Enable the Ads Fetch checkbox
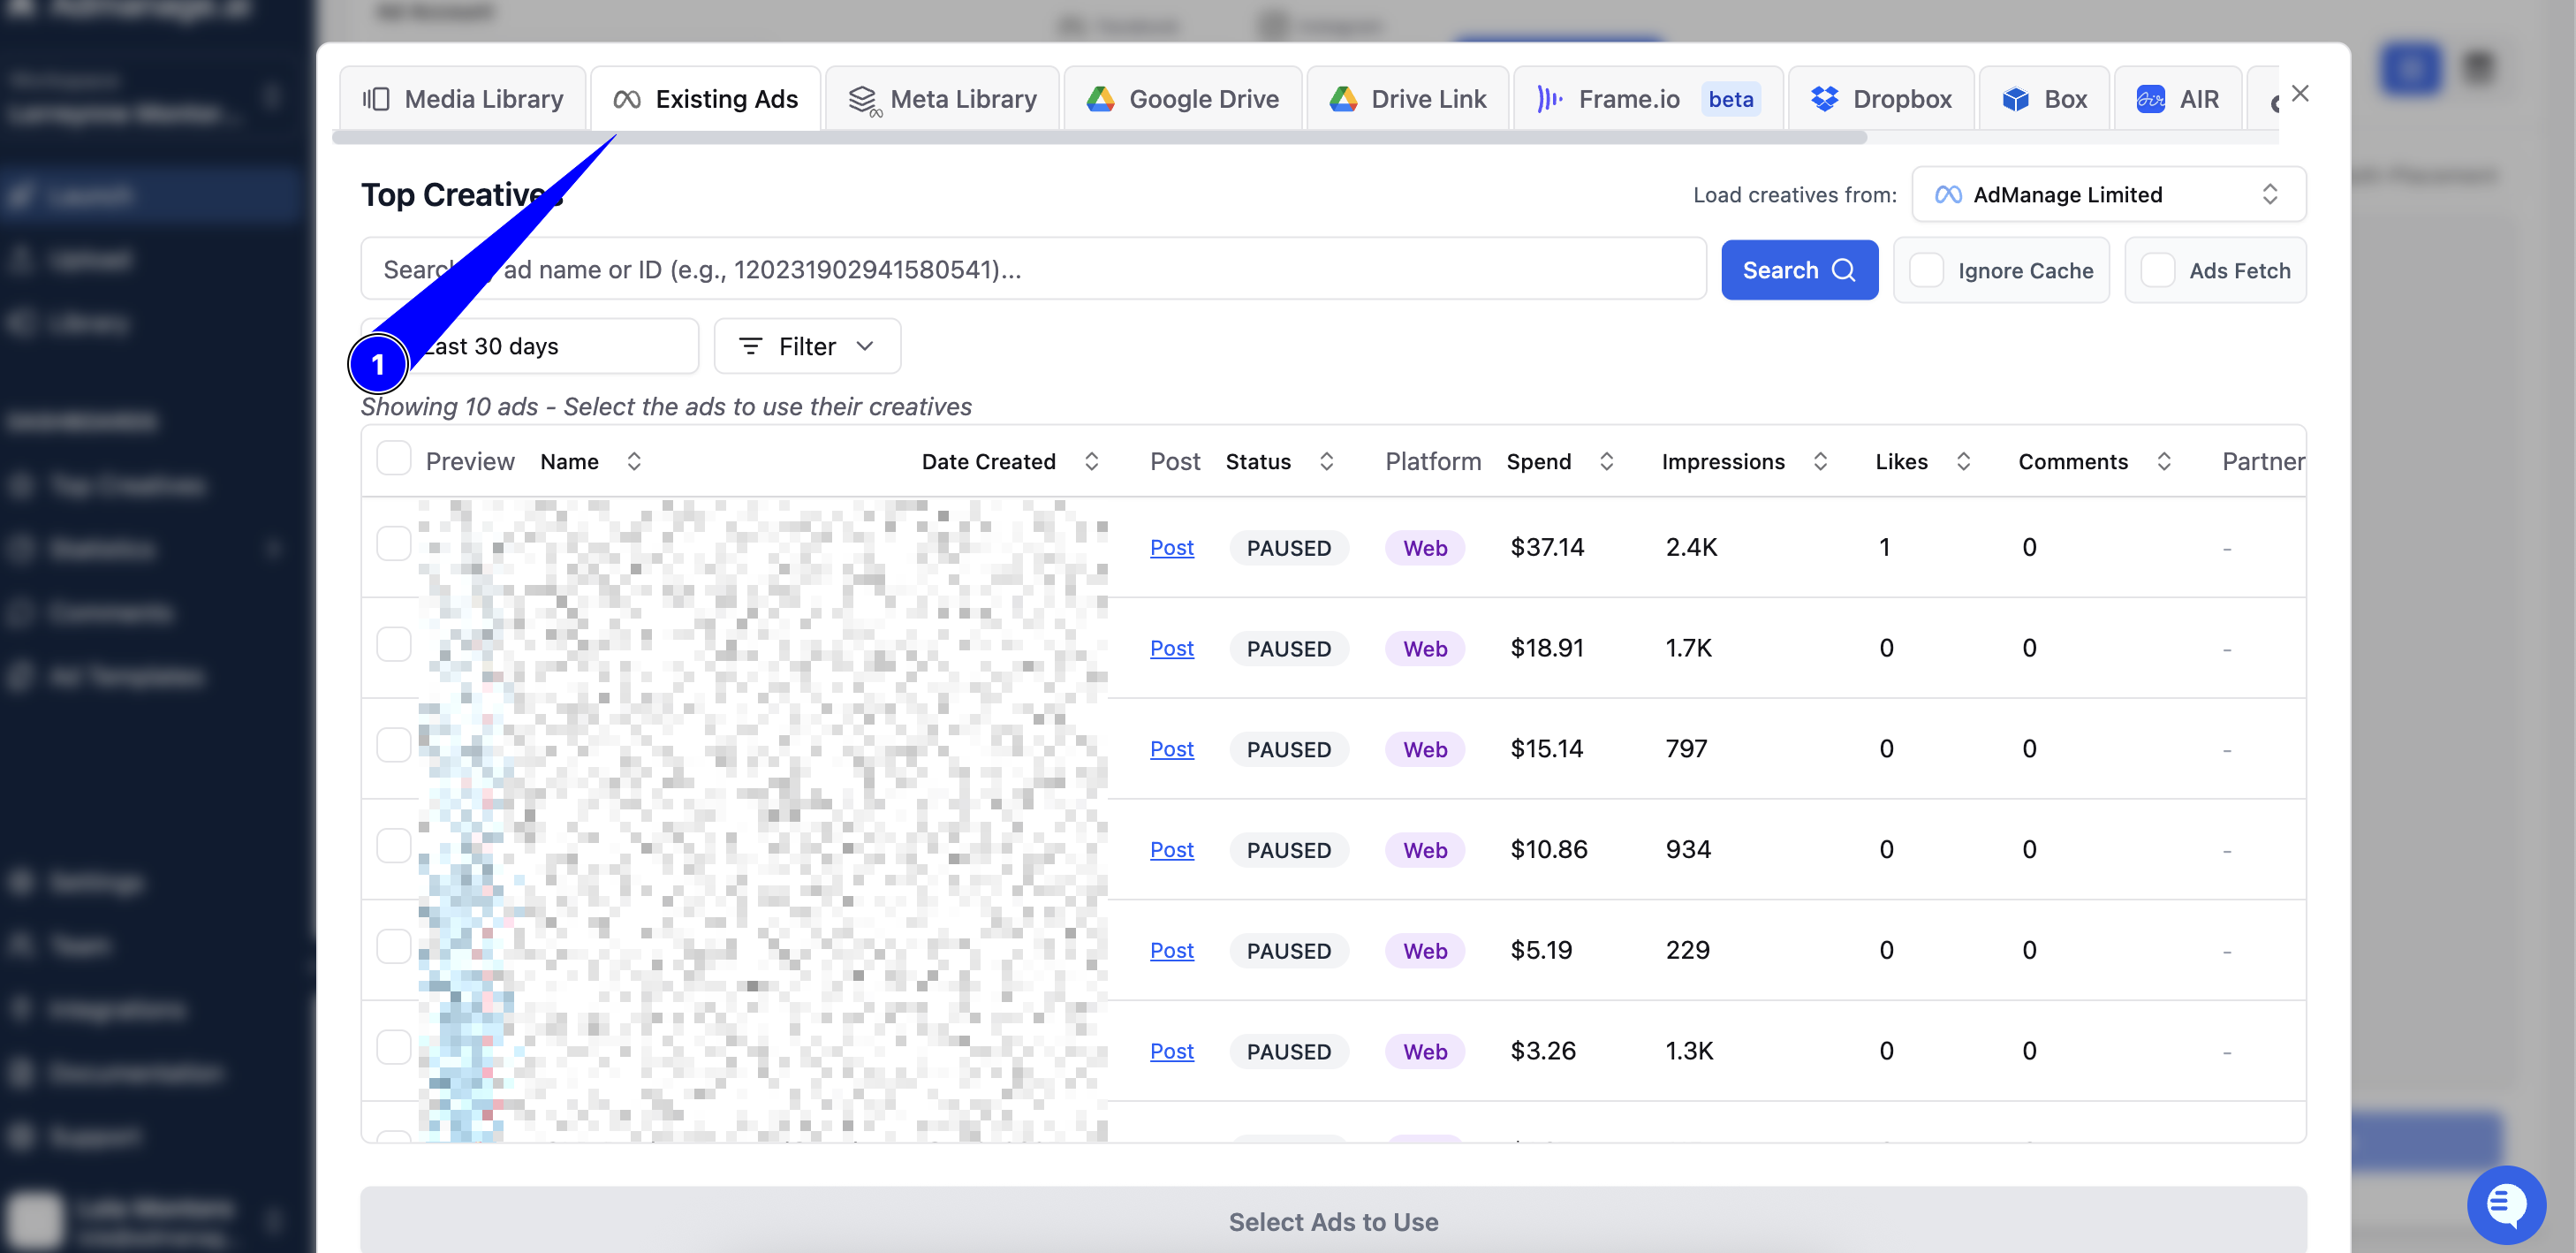2576x1253 pixels. (x=2157, y=270)
